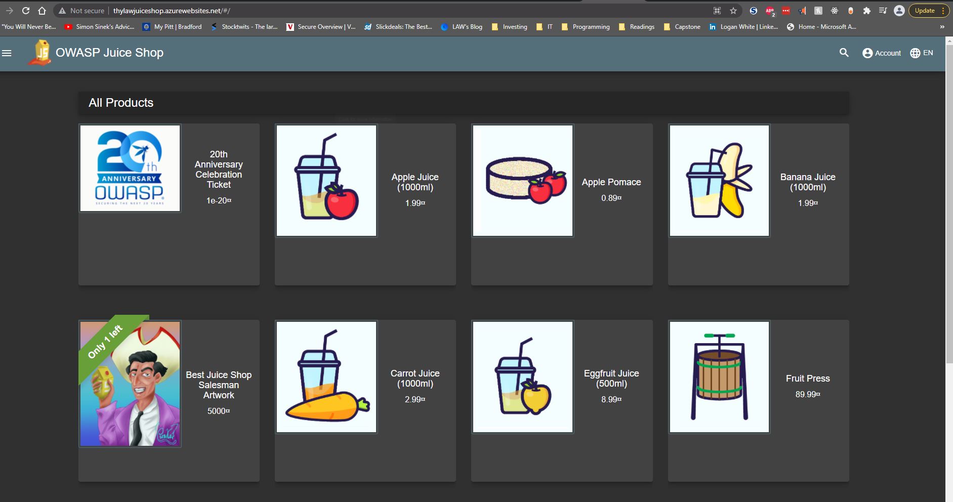Click the Carrot Juice product image
The width and height of the screenshot is (953, 502).
(326, 377)
